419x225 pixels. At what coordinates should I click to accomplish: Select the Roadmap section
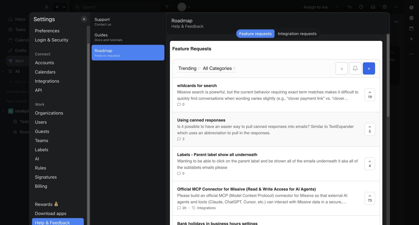[128, 53]
